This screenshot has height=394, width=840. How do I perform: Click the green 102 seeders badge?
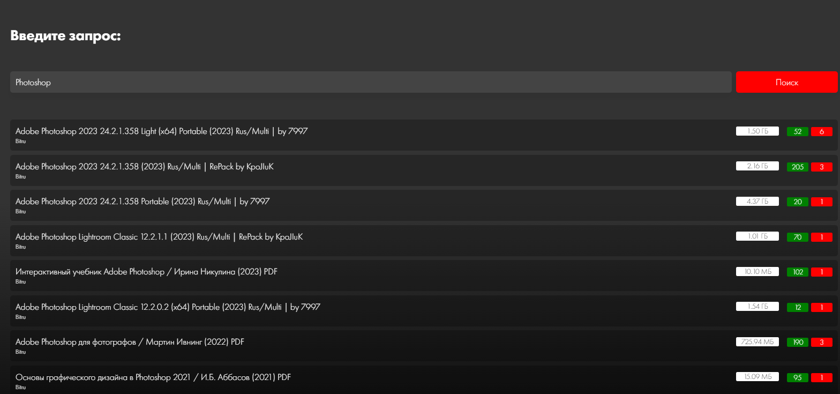click(798, 272)
